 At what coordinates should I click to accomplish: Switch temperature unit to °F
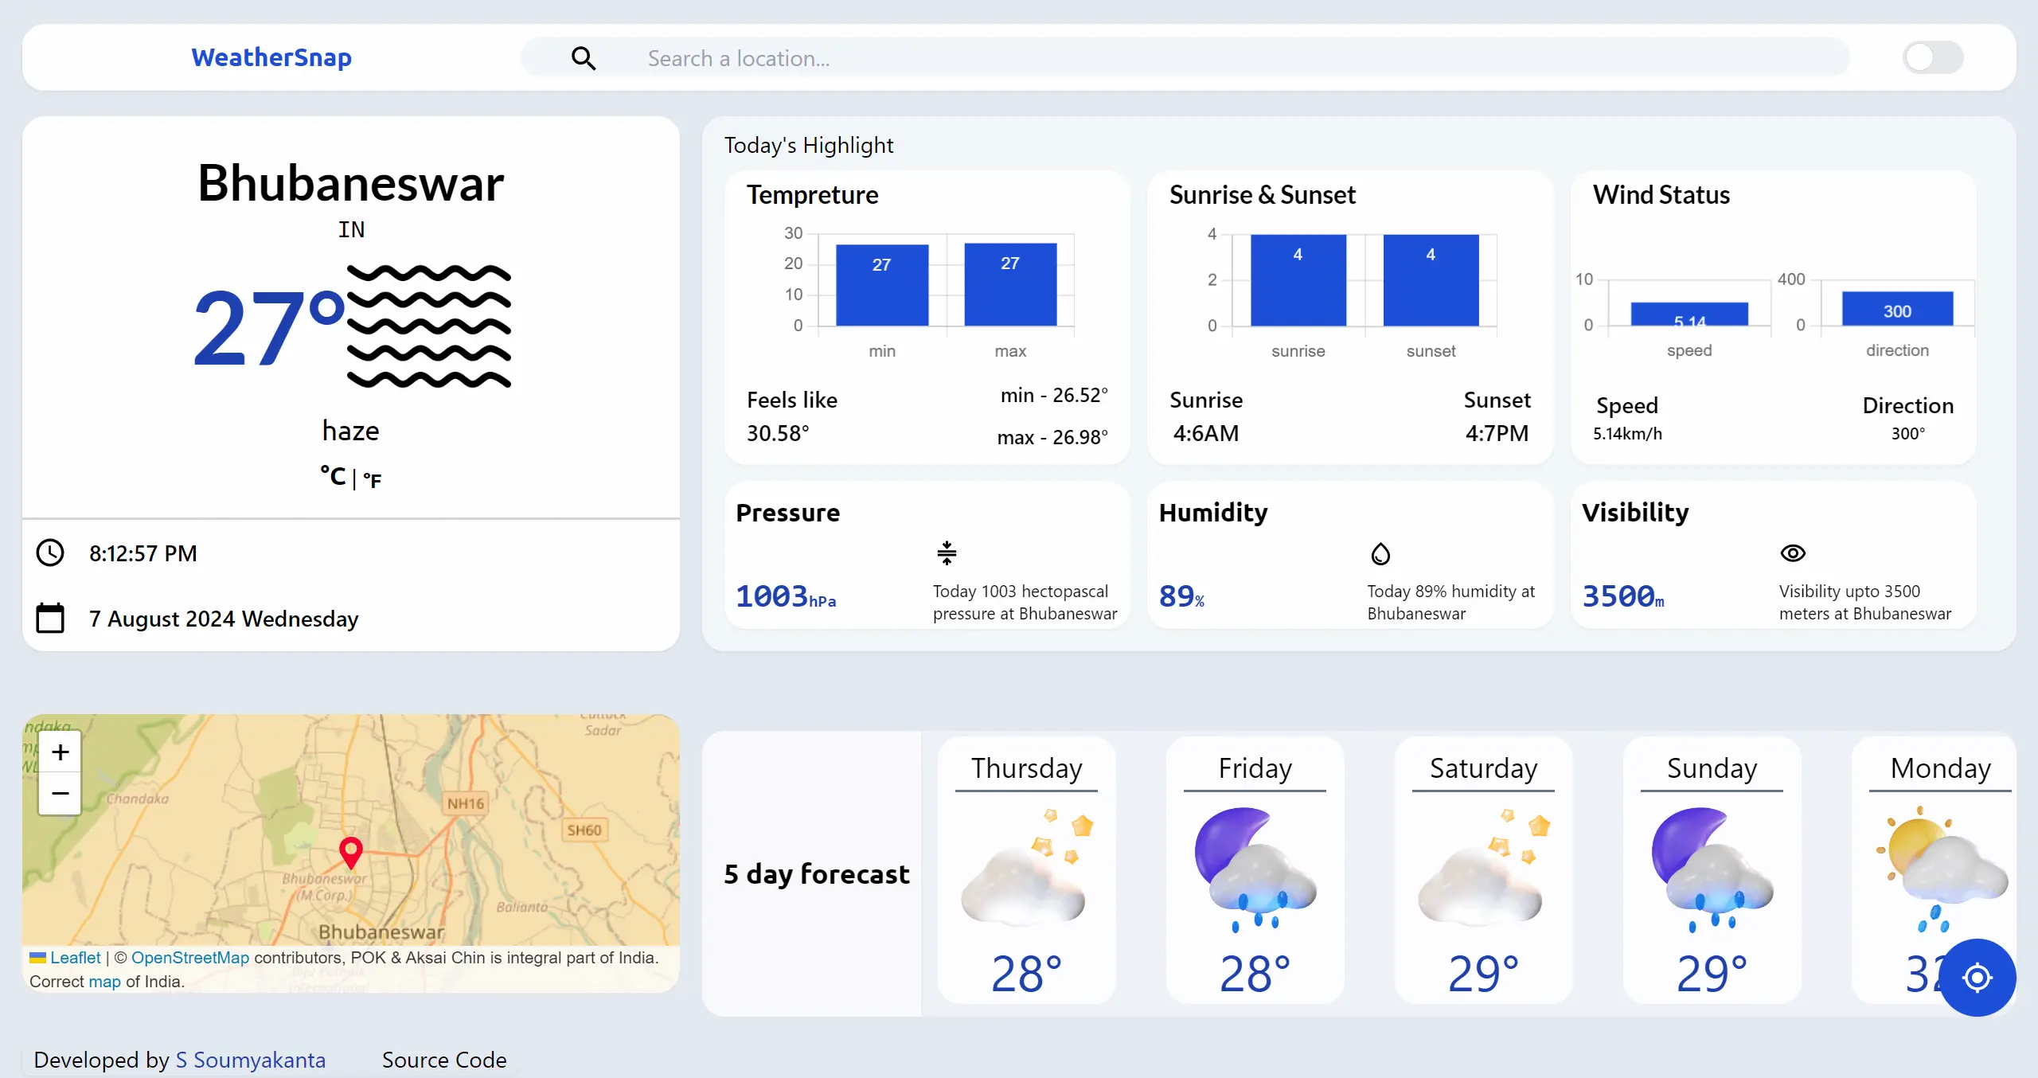tap(373, 480)
